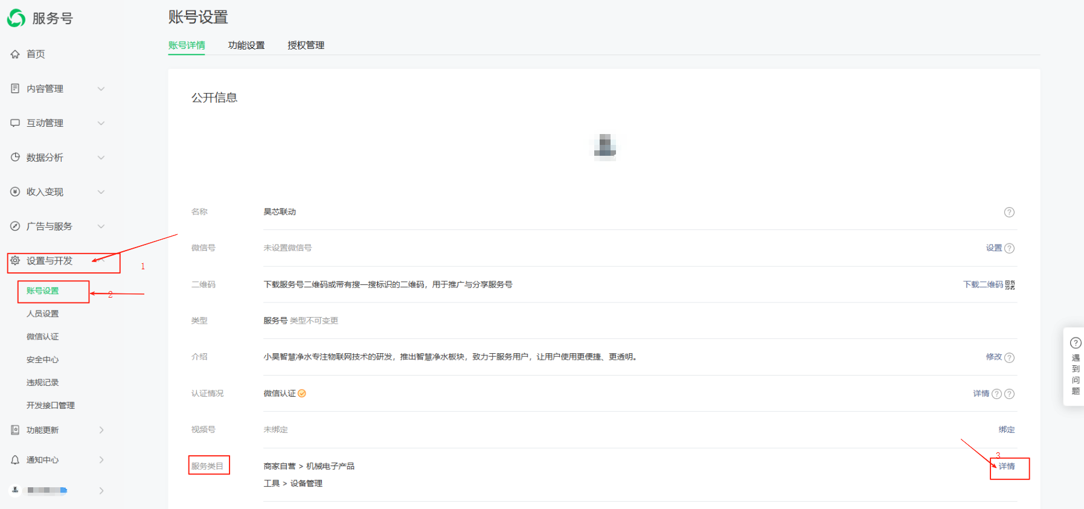
Task: Open the 通知中心 arrow
Action: tap(101, 459)
